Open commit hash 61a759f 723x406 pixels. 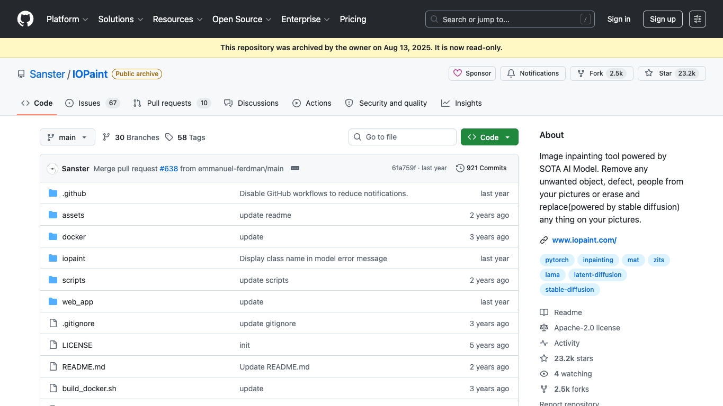(404, 168)
